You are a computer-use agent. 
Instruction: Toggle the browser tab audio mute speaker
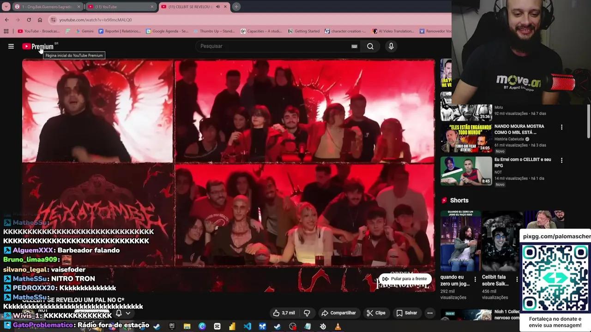218,6
